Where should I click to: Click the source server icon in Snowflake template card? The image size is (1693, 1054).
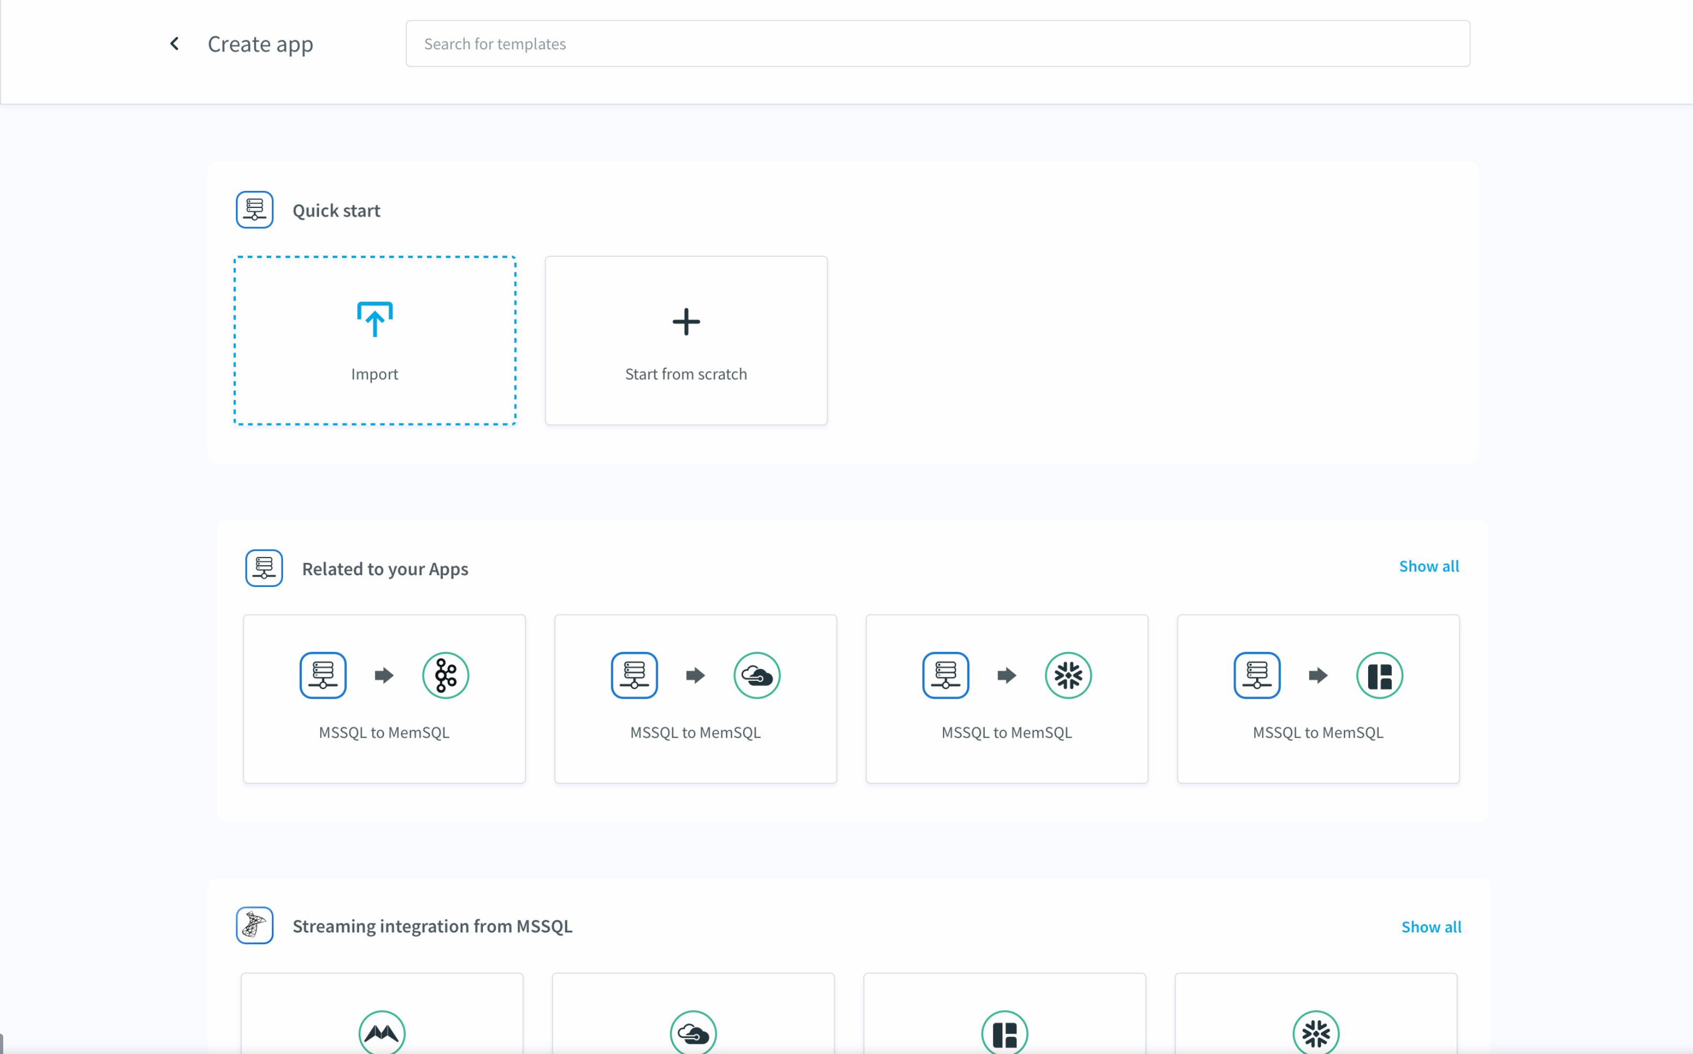click(x=946, y=675)
